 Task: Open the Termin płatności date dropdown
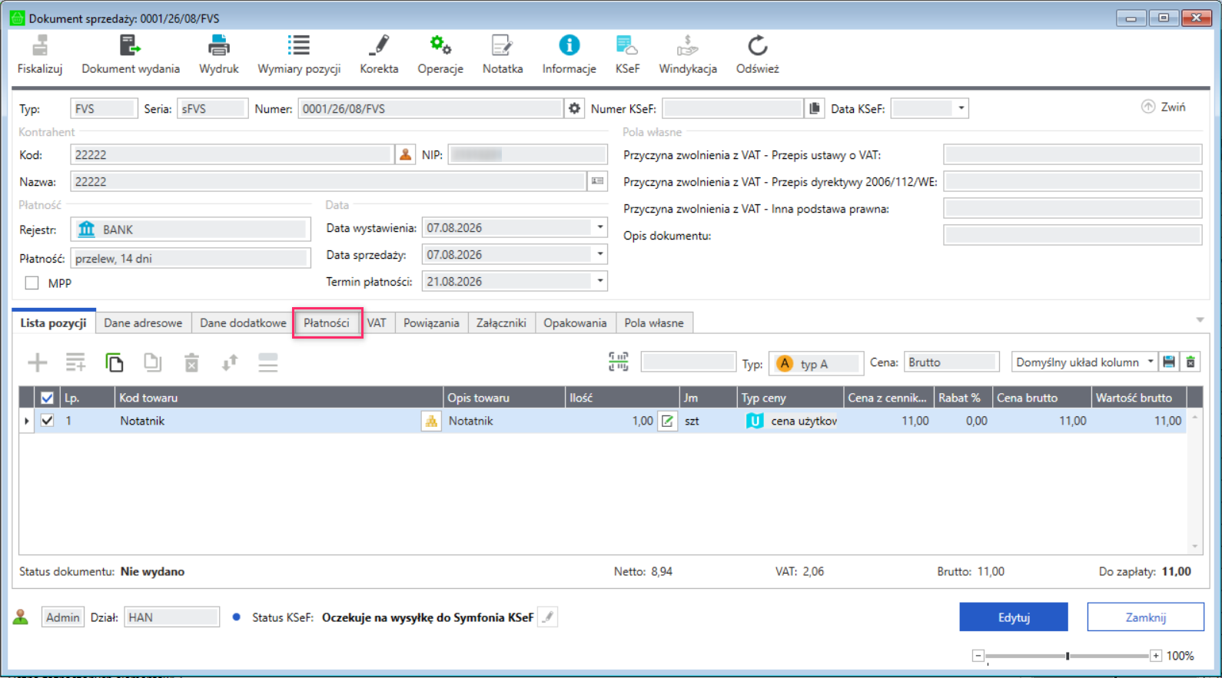600,281
